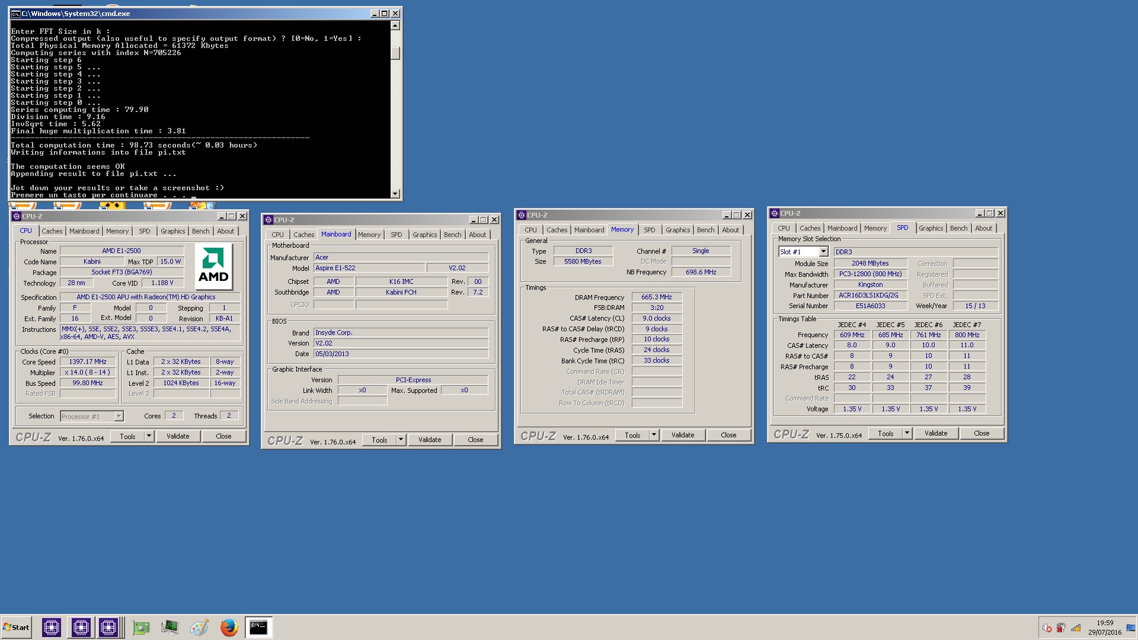Open the first CPU-Z taskbar icon
Image resolution: width=1138 pixels, height=640 pixels.
52,627
